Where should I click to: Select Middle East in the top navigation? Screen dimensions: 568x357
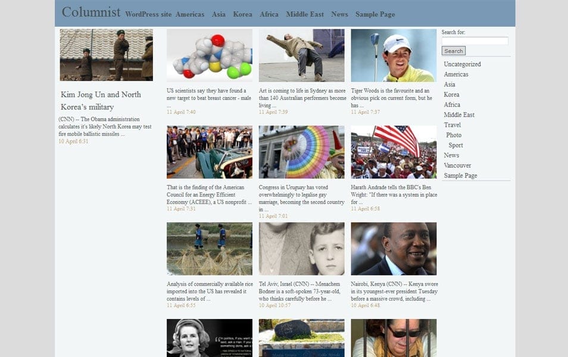click(x=305, y=14)
